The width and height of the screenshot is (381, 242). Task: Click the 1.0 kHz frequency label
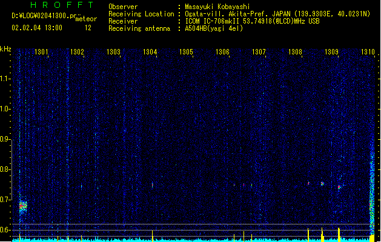[5, 108]
